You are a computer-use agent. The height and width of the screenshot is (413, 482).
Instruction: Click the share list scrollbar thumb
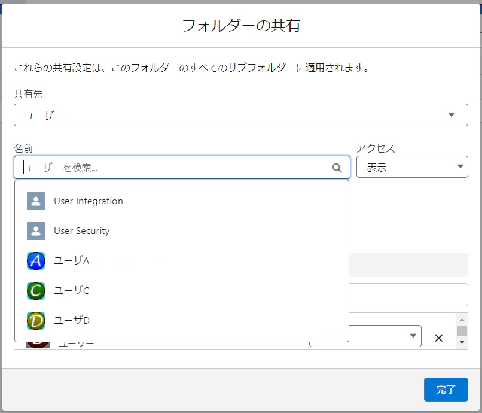coord(462,331)
